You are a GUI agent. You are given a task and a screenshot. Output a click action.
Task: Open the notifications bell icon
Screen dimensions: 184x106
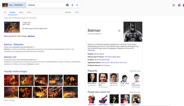pyautogui.click(x=179, y=5)
